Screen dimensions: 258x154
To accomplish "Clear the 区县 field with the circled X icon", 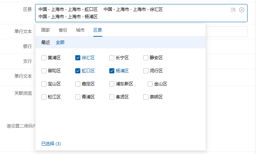I will click(242, 10).
